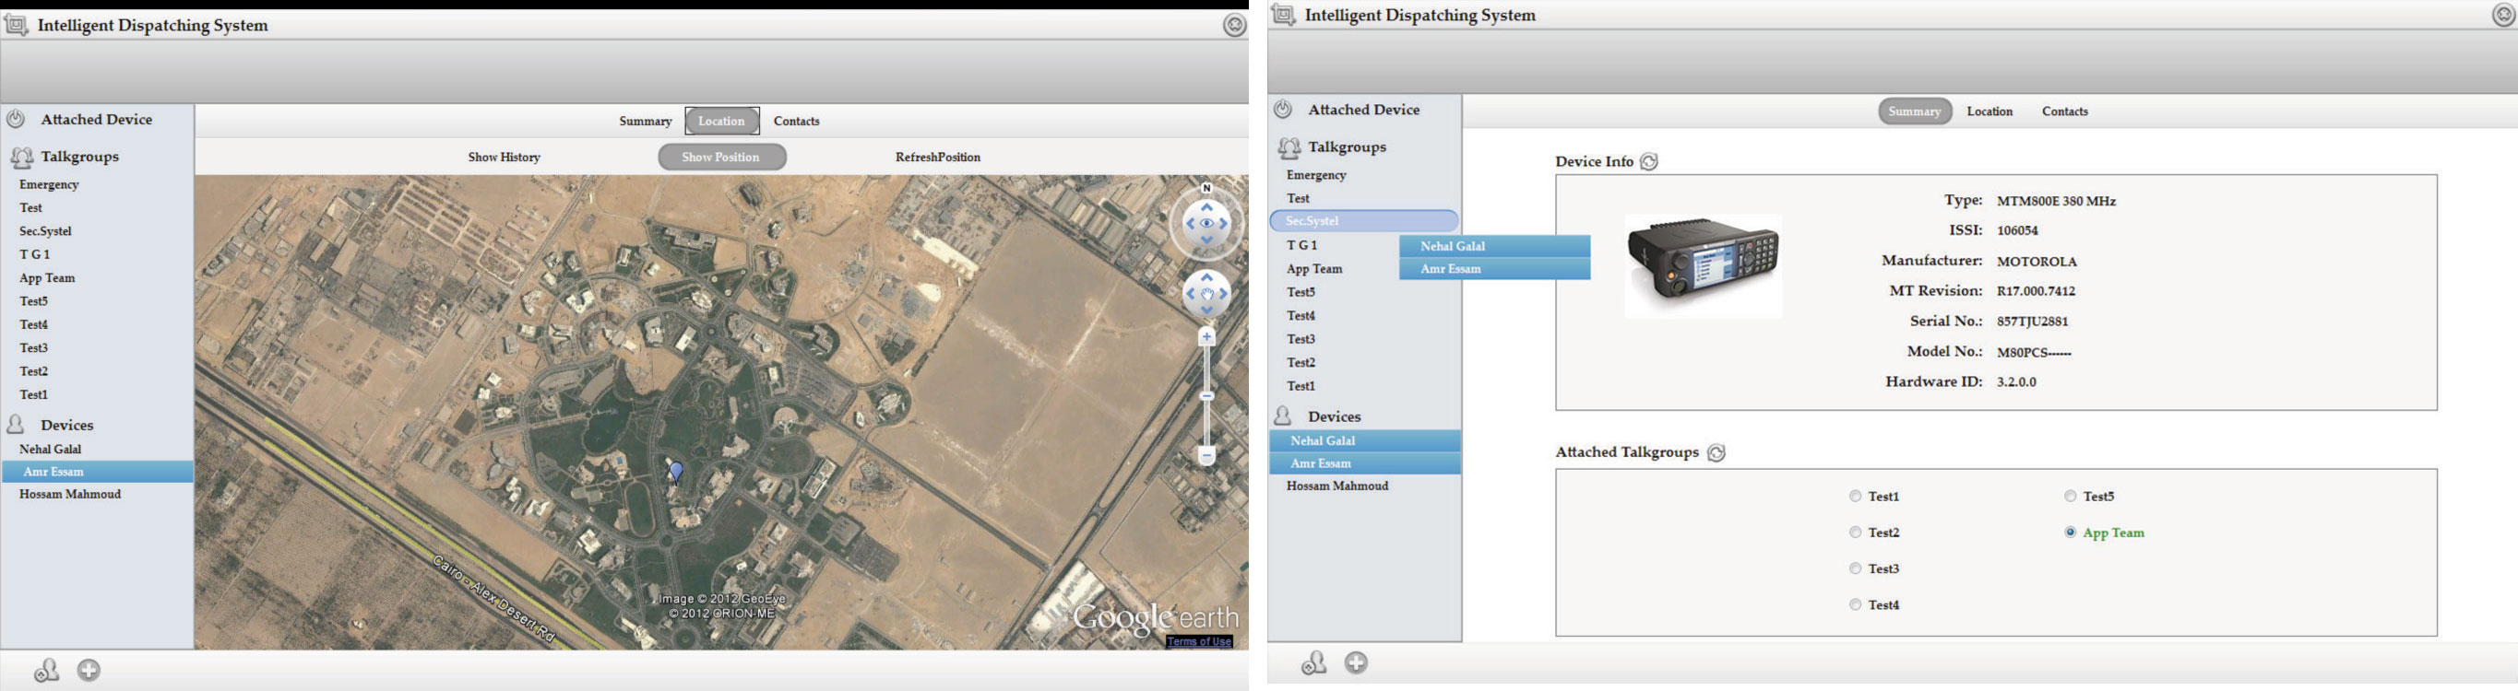Image resolution: width=2518 pixels, height=691 pixels.
Task: Click the Device Info refresh icon
Action: coord(1649,162)
